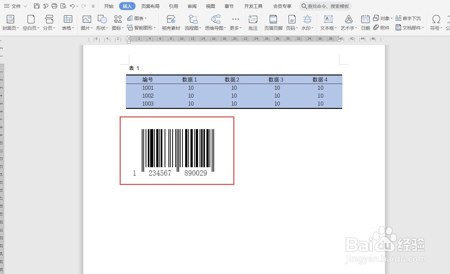Open the 视图 view tab
Screen dimensions: 450x274
[210, 6]
